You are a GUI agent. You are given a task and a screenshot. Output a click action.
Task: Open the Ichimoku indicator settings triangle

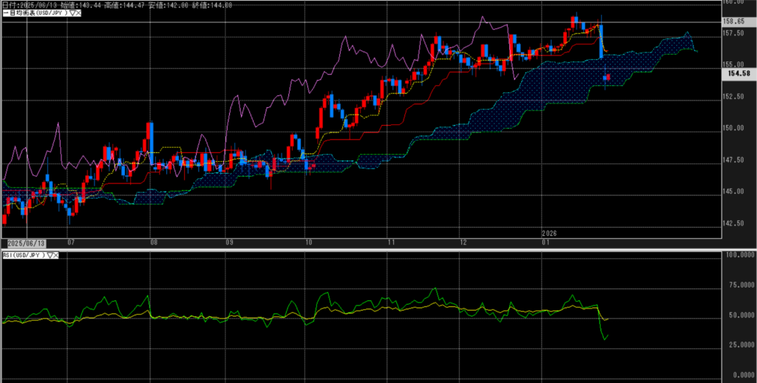point(70,13)
